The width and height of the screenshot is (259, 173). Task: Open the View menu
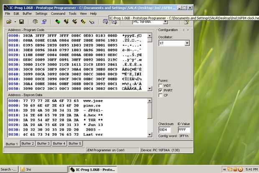pos(83,14)
